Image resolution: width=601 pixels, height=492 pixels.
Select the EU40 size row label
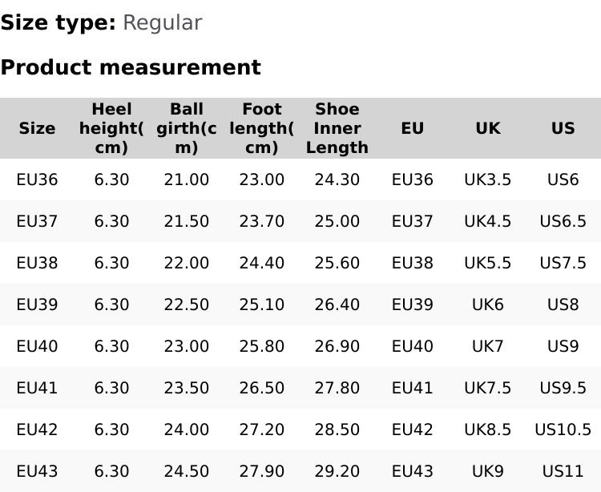click(x=37, y=346)
